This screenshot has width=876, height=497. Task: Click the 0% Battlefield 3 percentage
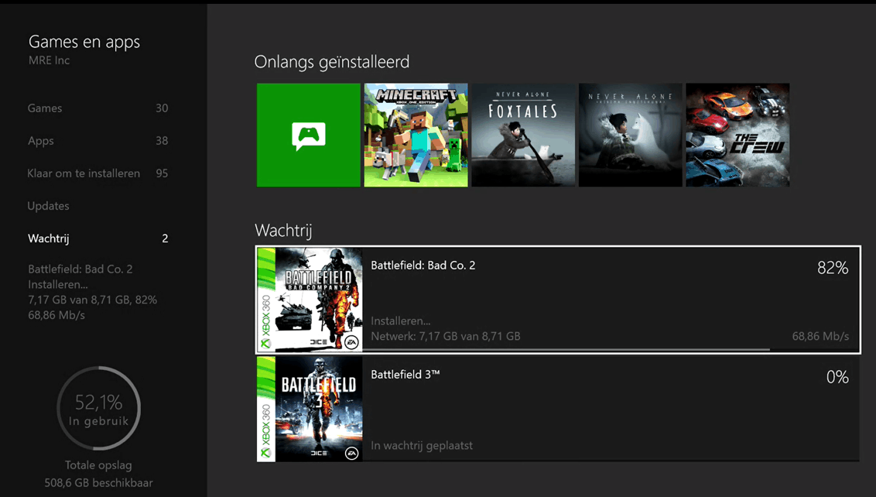pos(837,377)
